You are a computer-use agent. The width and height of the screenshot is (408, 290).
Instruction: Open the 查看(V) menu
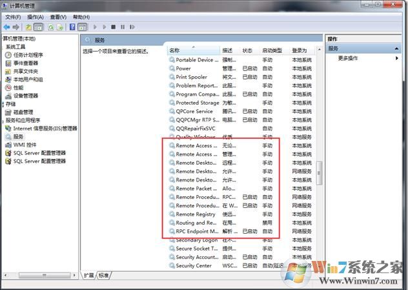(x=58, y=17)
